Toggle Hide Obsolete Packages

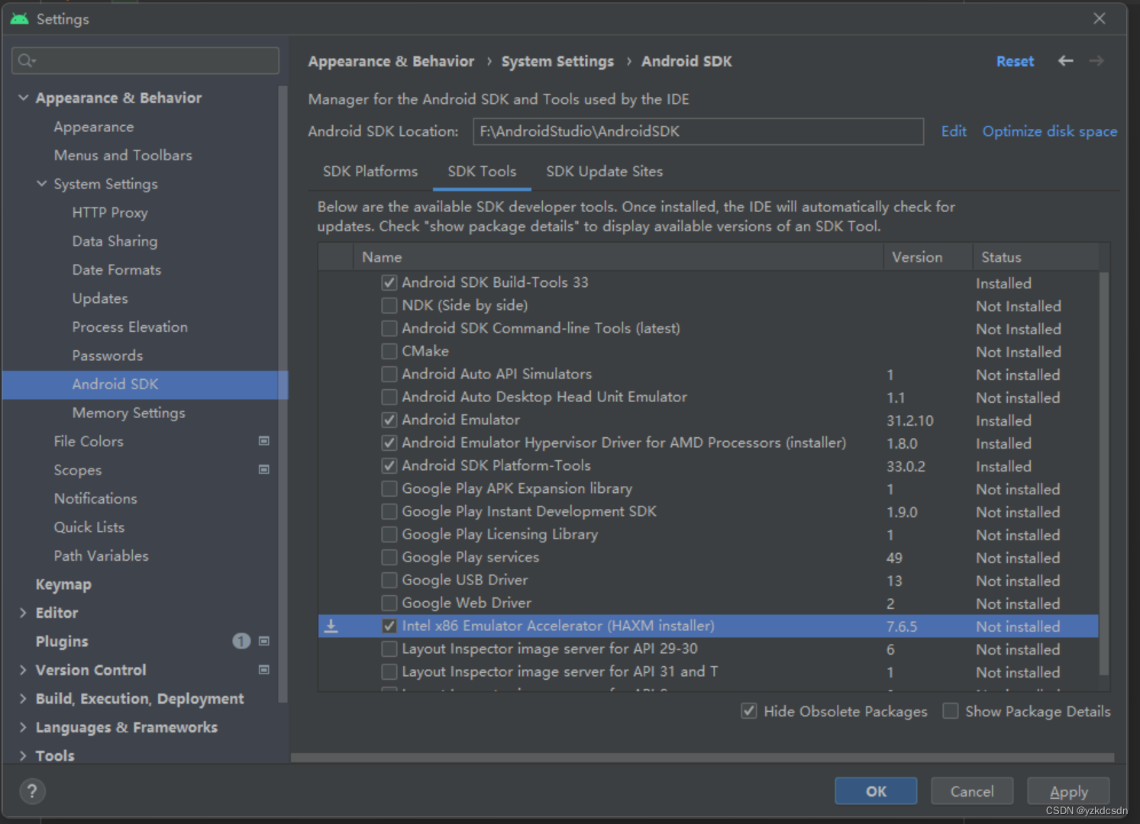click(x=749, y=711)
